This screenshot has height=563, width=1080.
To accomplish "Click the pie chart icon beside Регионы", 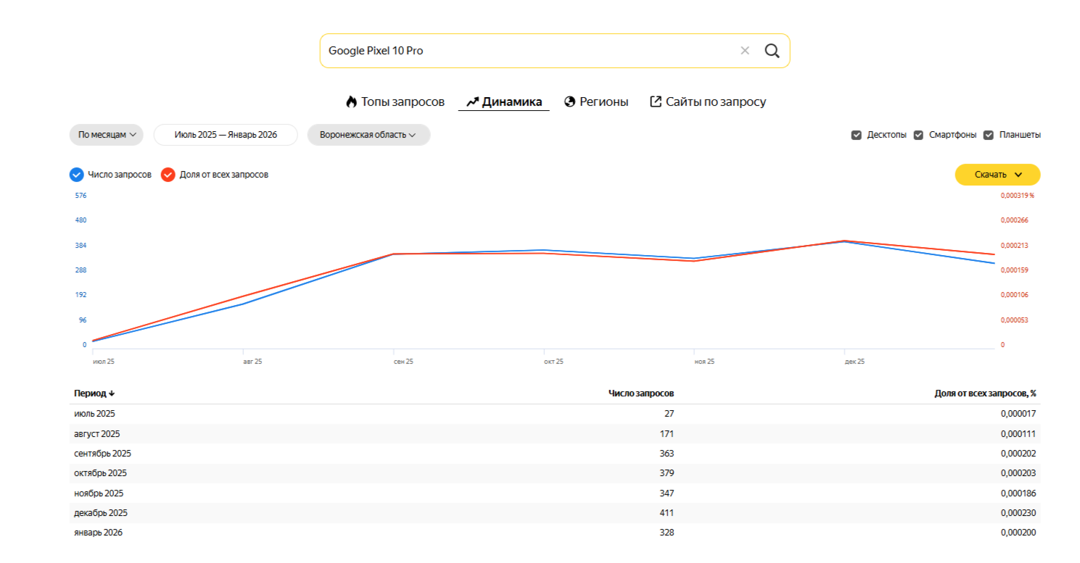I will tap(569, 102).
